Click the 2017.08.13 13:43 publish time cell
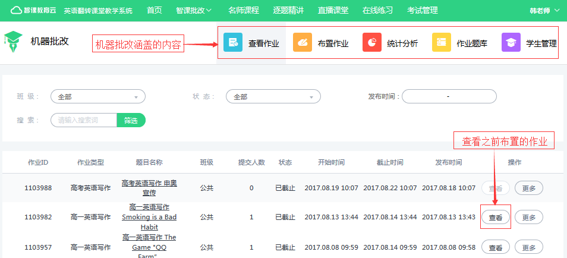The width and height of the screenshot is (567, 258). coord(449,217)
